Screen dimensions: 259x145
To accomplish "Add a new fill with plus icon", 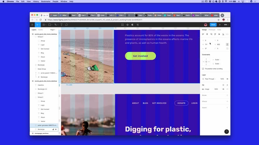I will 227,85.
